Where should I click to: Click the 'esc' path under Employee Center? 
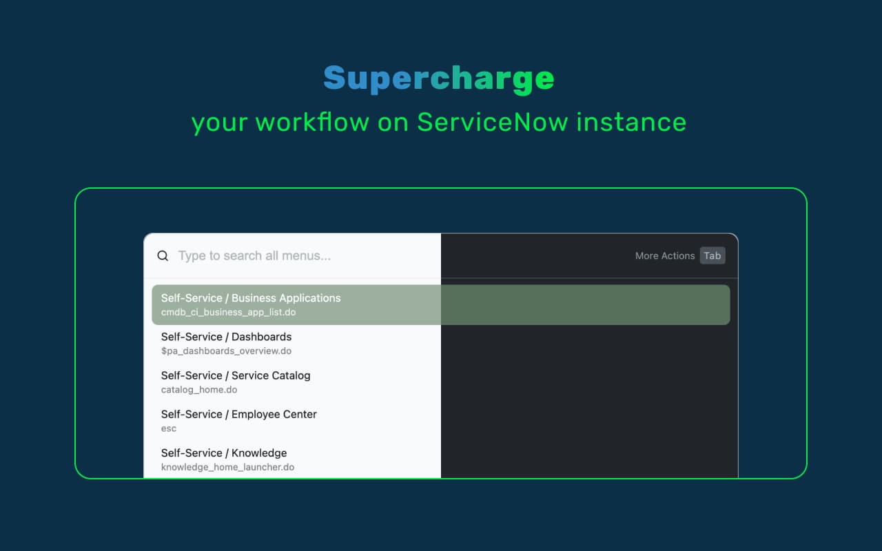169,428
